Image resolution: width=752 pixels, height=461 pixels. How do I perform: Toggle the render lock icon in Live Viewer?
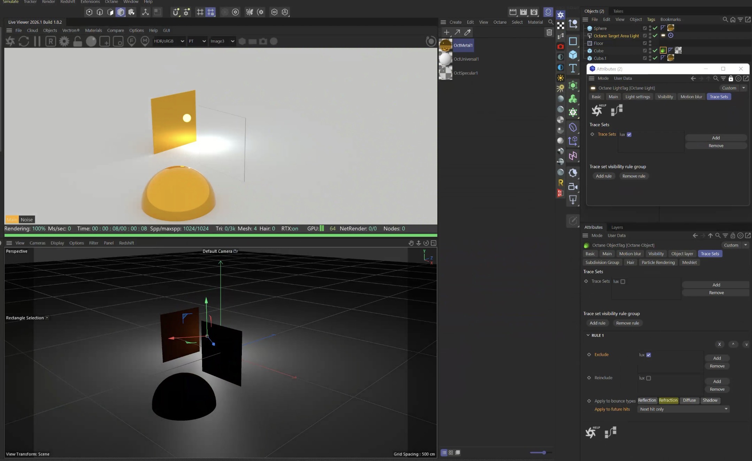pos(77,41)
